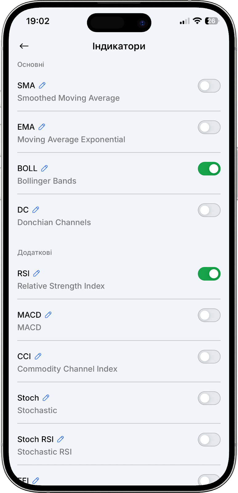
Task: Edit SMA indicator settings pencil
Action: [x=42, y=85]
